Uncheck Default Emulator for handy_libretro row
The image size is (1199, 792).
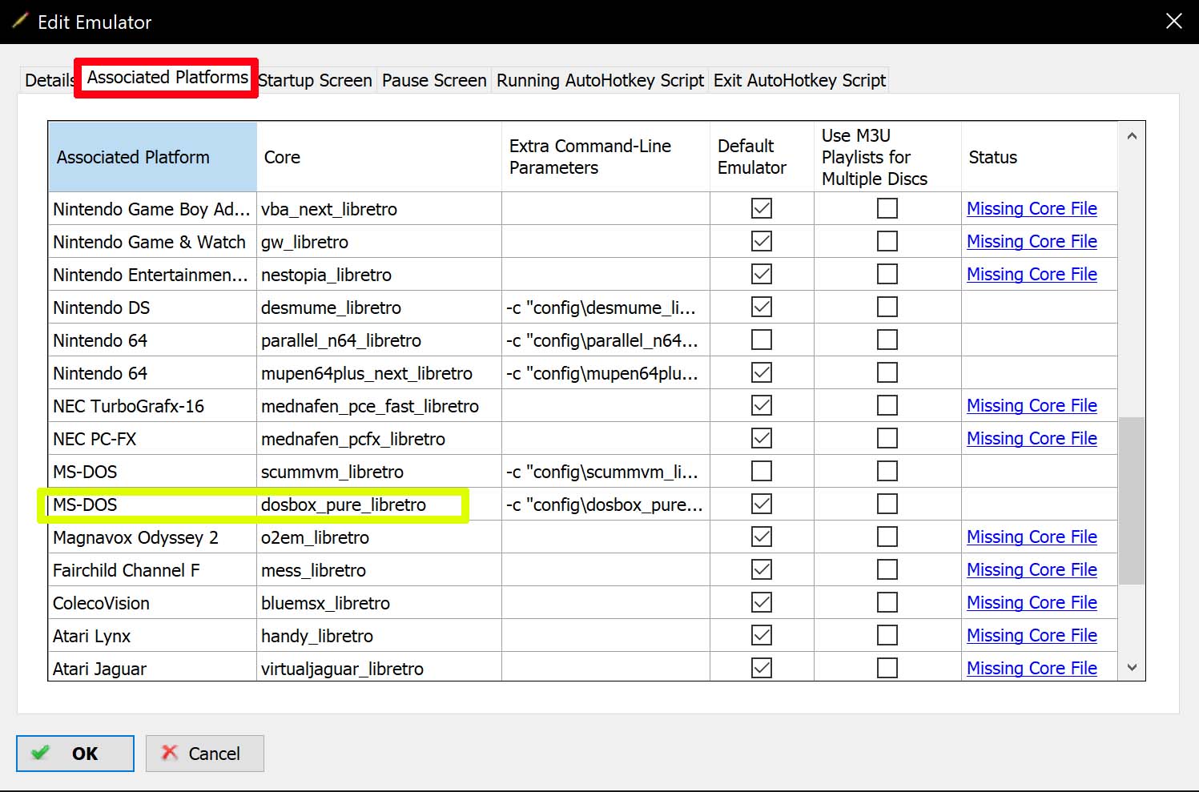[762, 635]
